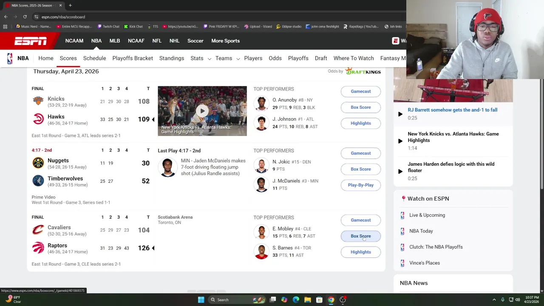
Task: Click the Cavaliers team logo
Action: click(x=38, y=230)
